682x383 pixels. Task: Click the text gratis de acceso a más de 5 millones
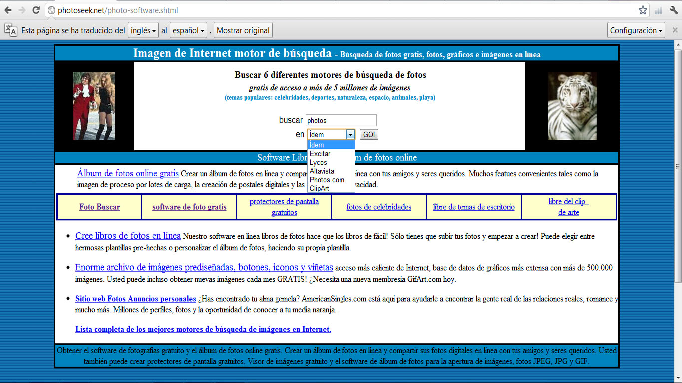click(330, 88)
